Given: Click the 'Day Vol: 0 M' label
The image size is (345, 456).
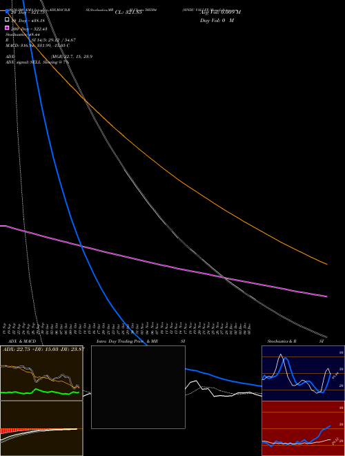Looking at the screenshot, I should click(x=217, y=21).
